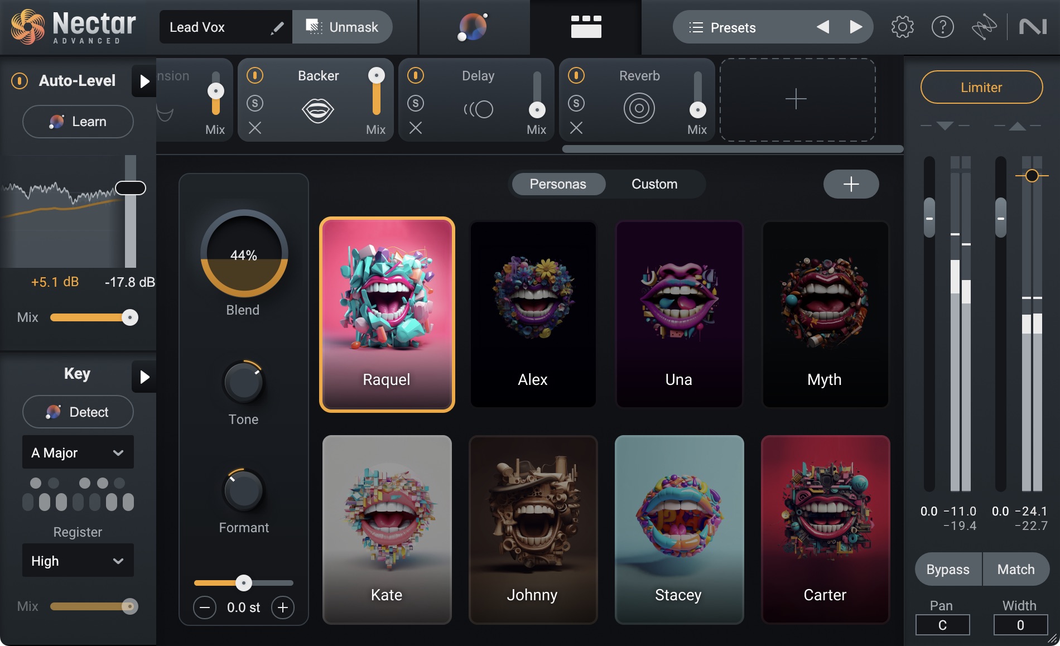Switch to the Custom tab

(x=654, y=184)
